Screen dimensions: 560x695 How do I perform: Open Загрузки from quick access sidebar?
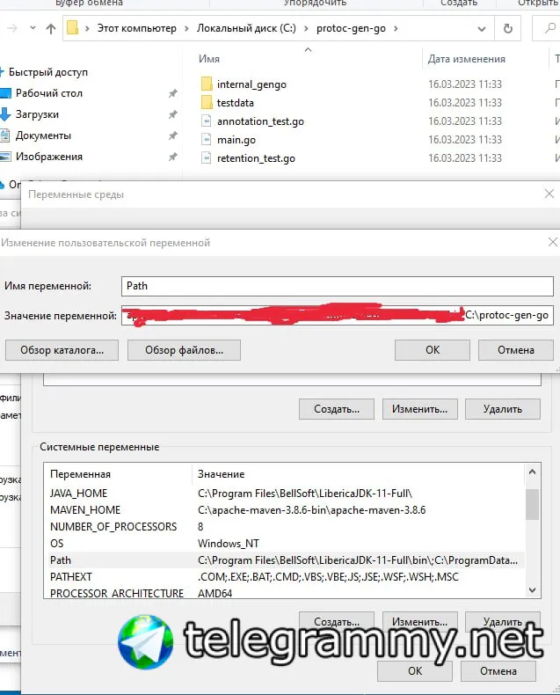37,114
